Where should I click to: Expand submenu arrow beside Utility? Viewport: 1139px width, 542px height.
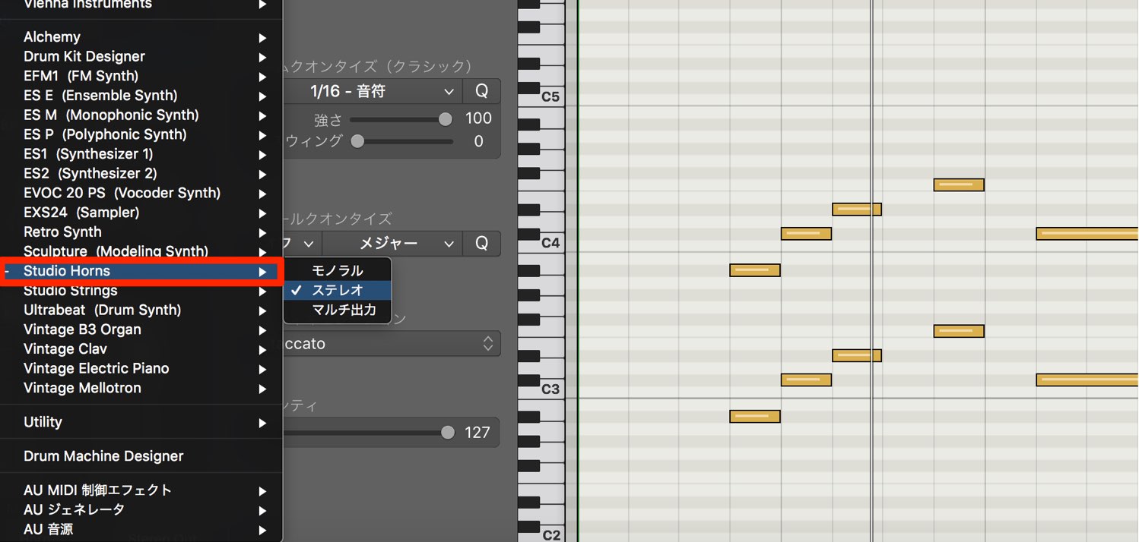(262, 423)
